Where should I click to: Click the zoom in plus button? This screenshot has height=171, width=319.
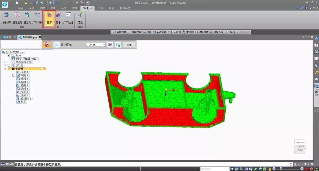point(302,169)
